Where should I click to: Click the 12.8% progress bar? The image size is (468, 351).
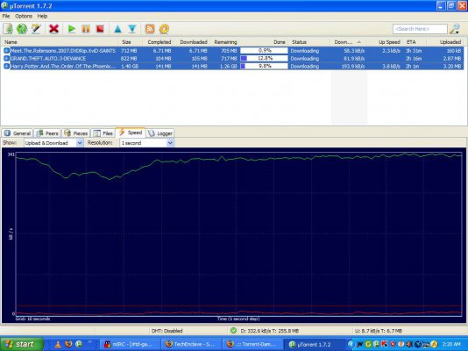(264, 59)
